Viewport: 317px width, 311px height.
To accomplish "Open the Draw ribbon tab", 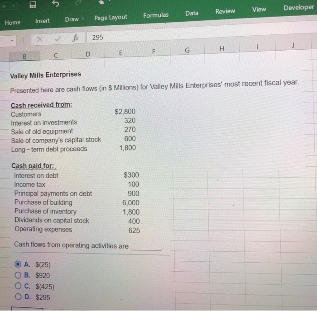I will click(72, 19).
